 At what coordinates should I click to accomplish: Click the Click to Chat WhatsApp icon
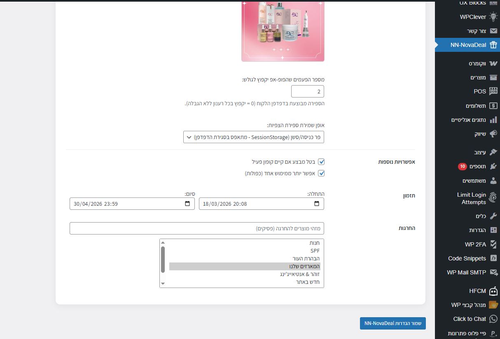tap(493, 319)
